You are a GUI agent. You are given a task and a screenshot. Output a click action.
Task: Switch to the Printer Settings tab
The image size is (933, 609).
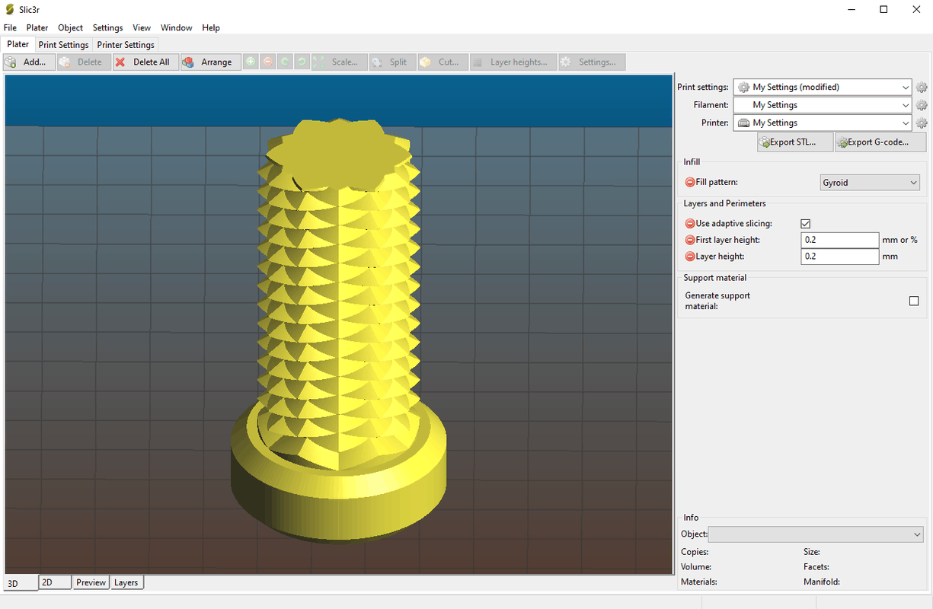click(126, 45)
